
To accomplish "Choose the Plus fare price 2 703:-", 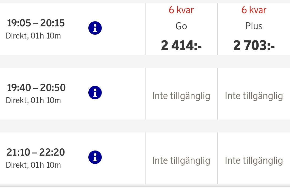I will [x=254, y=45].
